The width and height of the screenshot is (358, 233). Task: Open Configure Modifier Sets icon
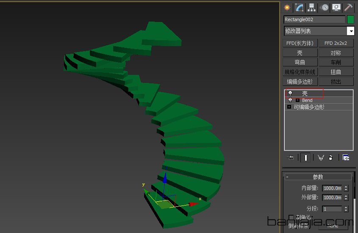[x=346, y=158]
